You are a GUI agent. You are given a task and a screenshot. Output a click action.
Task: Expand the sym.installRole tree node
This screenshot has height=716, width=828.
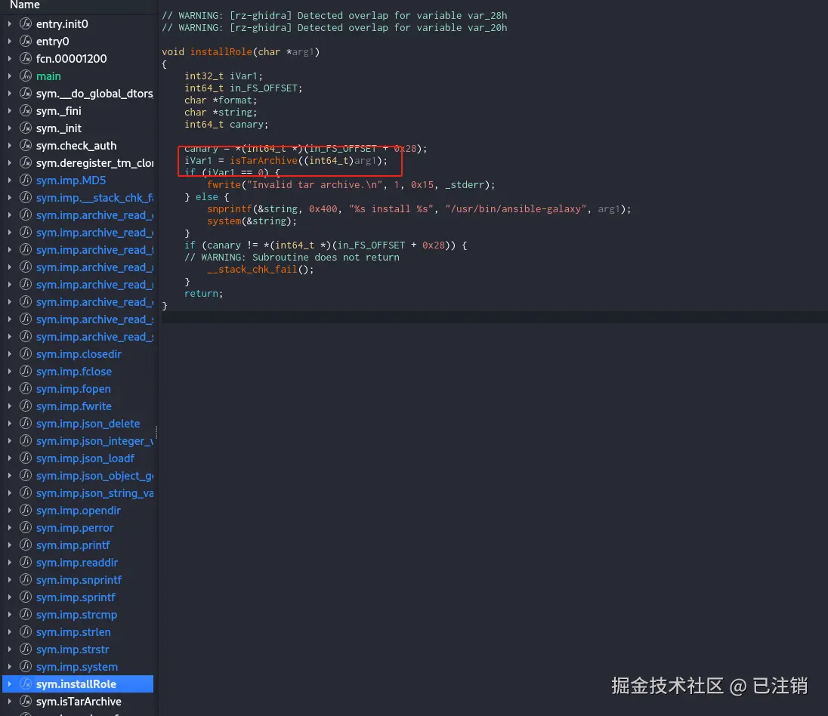click(10, 684)
